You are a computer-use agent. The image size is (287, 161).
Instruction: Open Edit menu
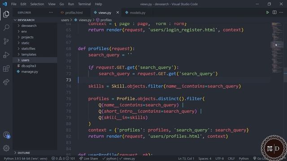coord(23,4)
